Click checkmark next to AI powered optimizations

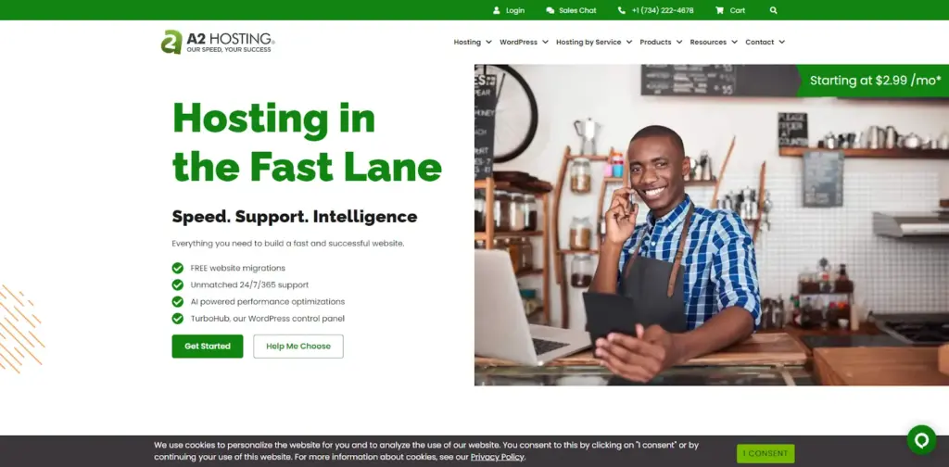coord(177,302)
